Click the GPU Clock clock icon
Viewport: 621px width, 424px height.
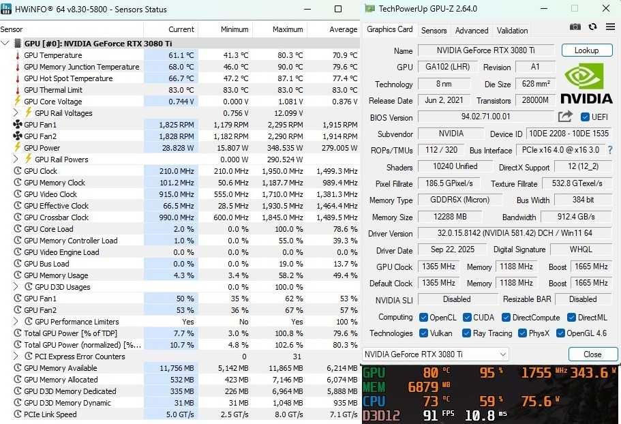click(x=18, y=170)
